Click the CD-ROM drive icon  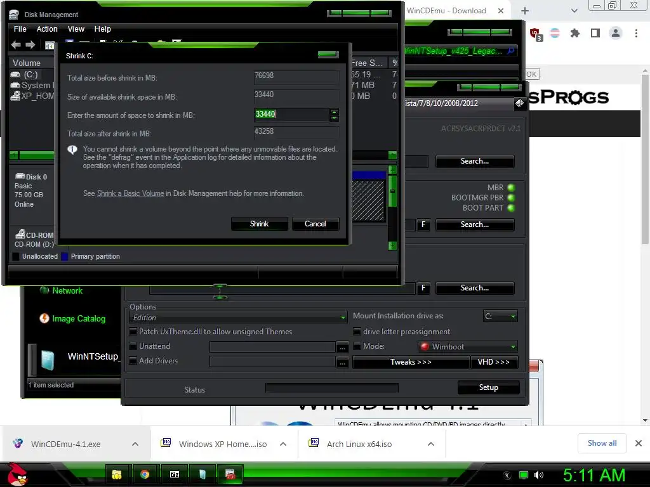20,235
